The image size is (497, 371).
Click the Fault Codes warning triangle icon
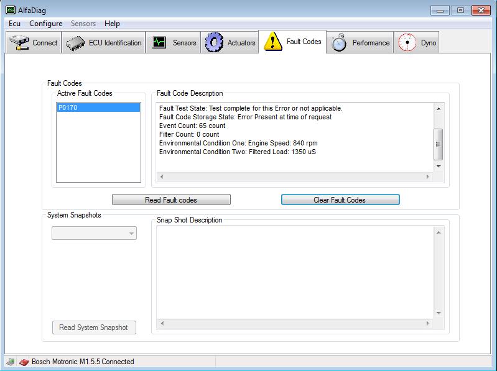[x=273, y=41]
